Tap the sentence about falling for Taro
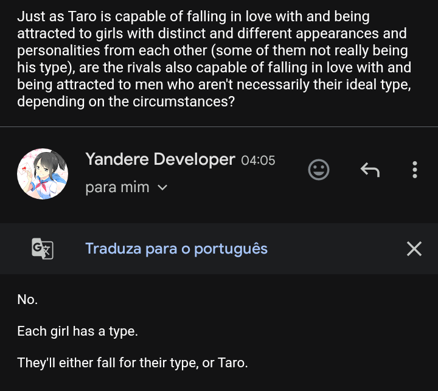This screenshot has width=438, height=391. pos(133,363)
